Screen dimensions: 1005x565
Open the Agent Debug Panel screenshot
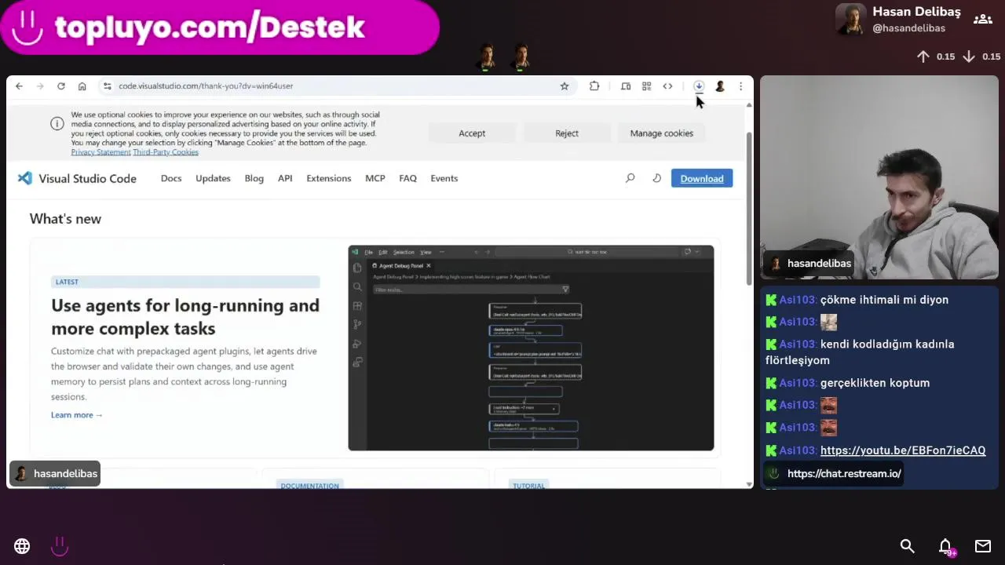pos(531,348)
